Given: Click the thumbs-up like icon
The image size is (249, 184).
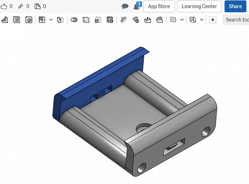Looking at the screenshot, I should pyautogui.click(x=4, y=6).
